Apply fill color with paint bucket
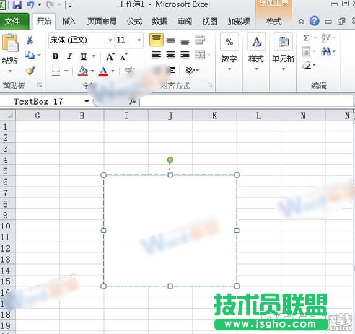 click(x=83, y=71)
